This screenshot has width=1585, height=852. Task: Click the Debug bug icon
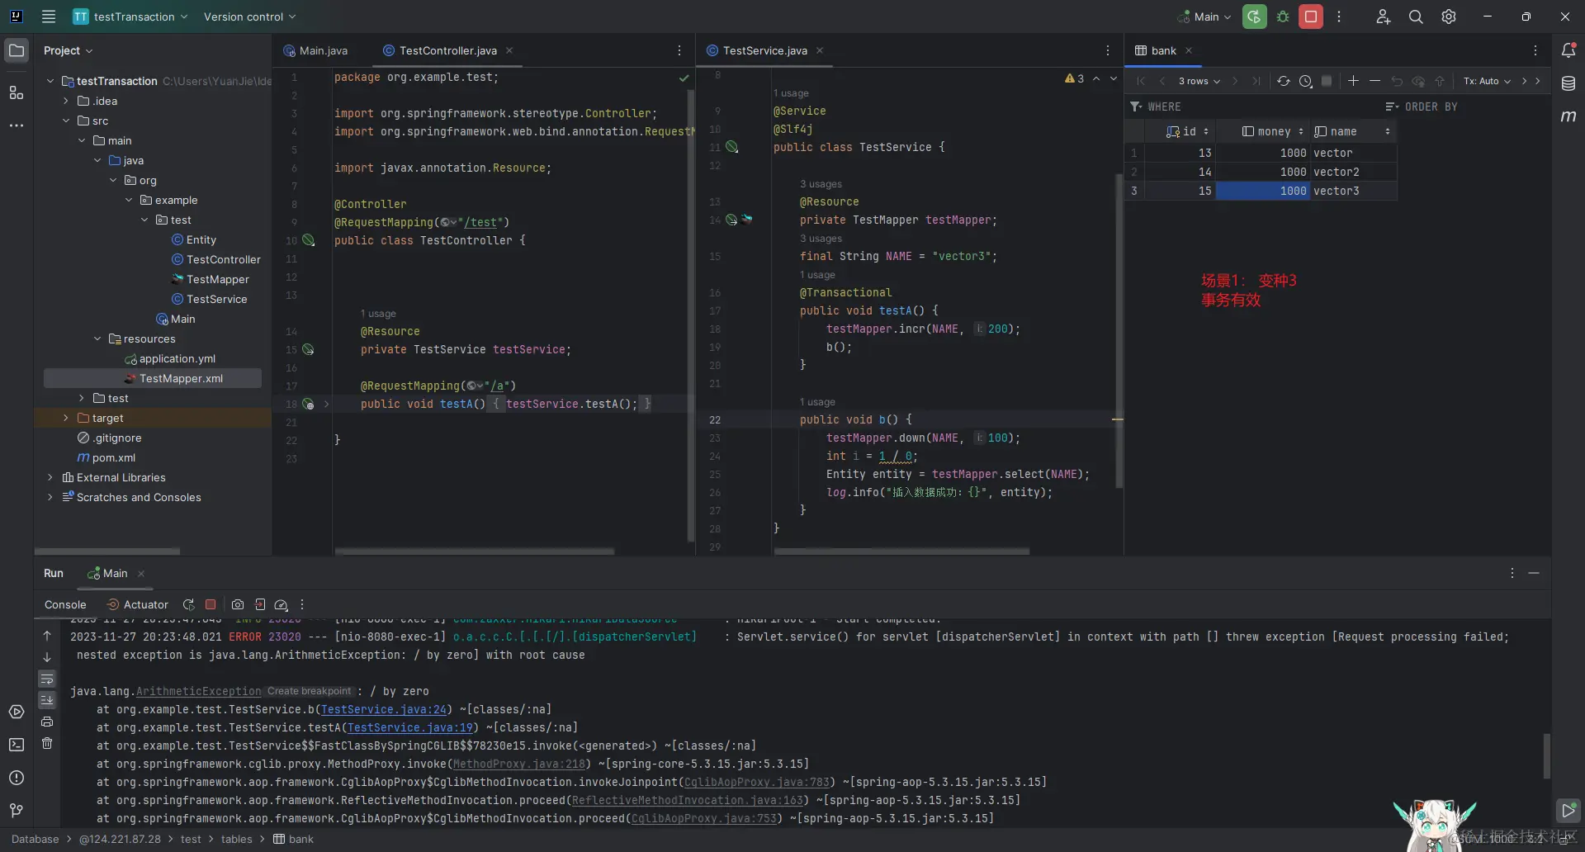[x=1283, y=17]
